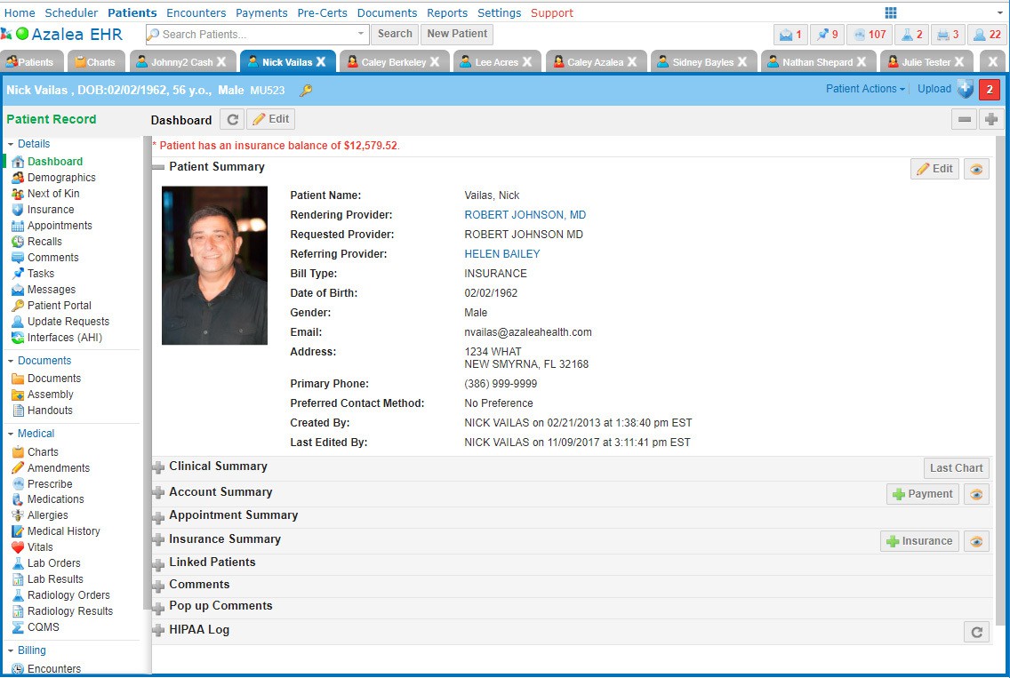Viewport: 1010px width, 678px height.
Task: Click the red alert badge showing 2
Action: [989, 90]
